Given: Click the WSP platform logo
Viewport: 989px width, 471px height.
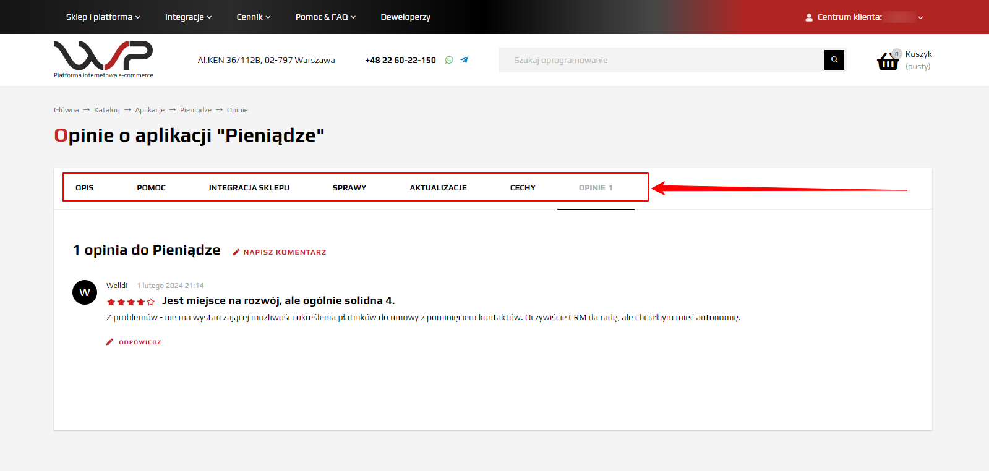Looking at the screenshot, I should pyautogui.click(x=103, y=59).
